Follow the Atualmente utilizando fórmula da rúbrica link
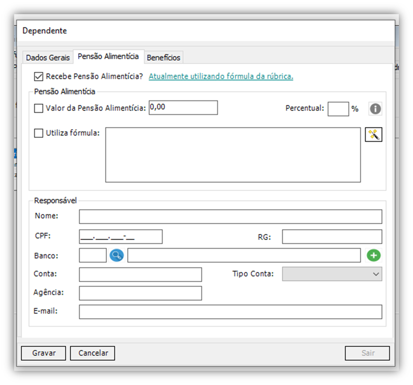Screen dimensions: 413x385 click(x=221, y=76)
